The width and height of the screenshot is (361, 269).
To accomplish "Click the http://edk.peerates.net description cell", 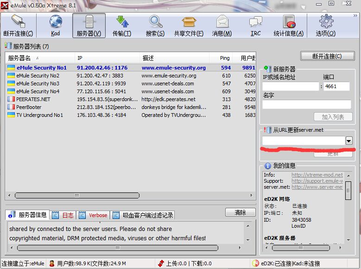I will tap(168, 99).
